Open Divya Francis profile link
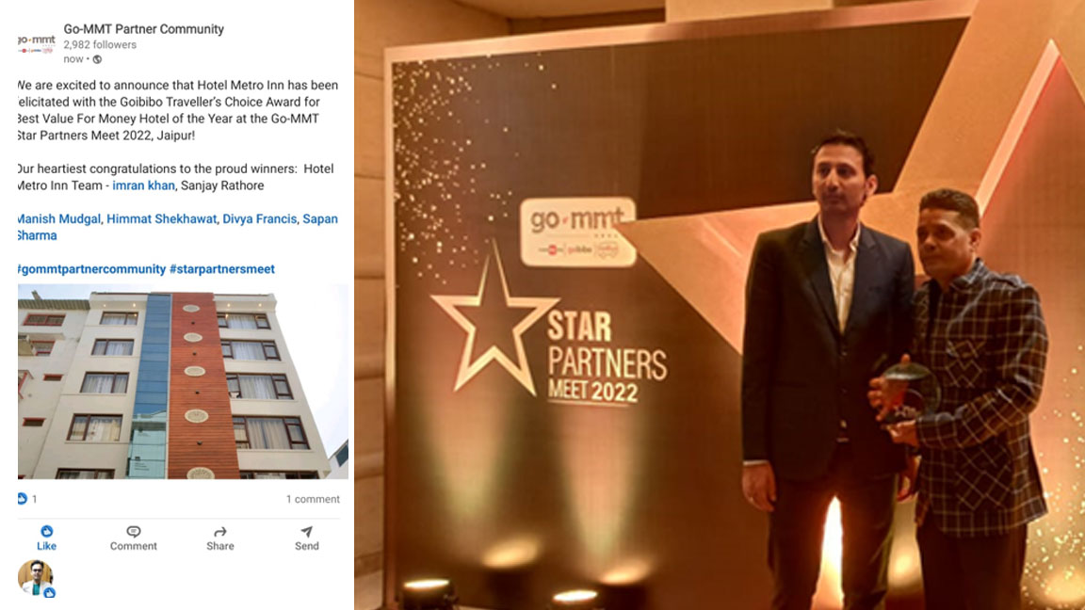 pos(260,218)
